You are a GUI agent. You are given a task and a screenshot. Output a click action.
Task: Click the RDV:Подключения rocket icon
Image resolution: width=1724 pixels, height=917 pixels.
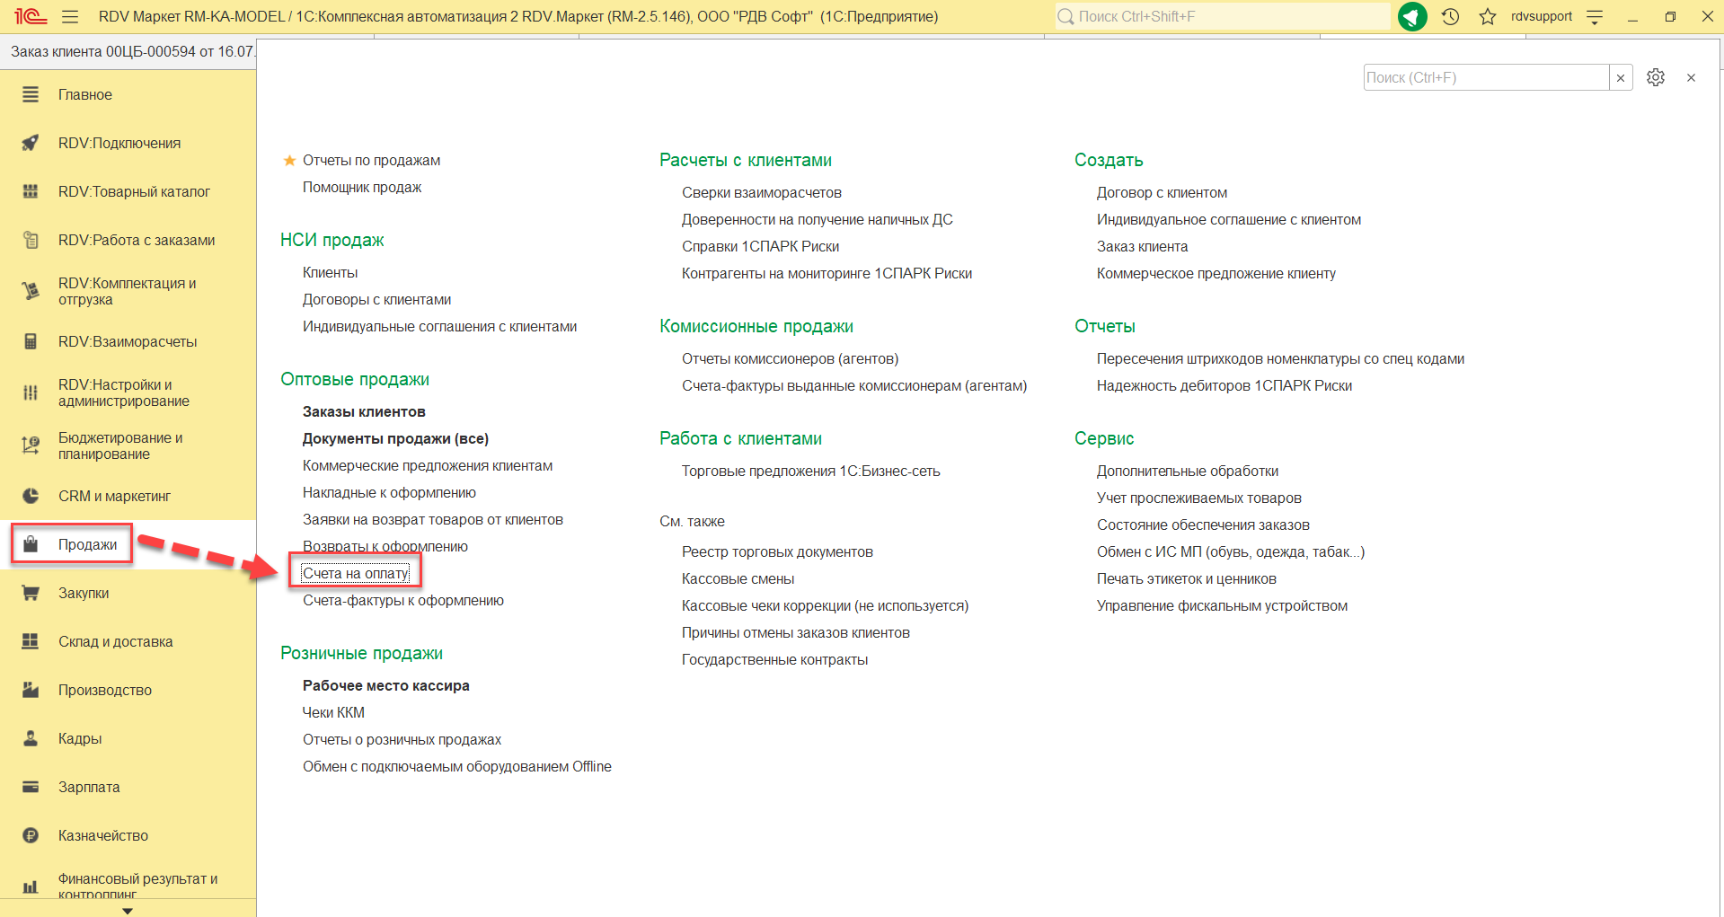[x=31, y=143]
